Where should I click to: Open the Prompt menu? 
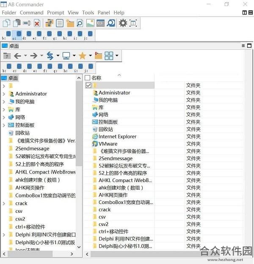[55, 13]
